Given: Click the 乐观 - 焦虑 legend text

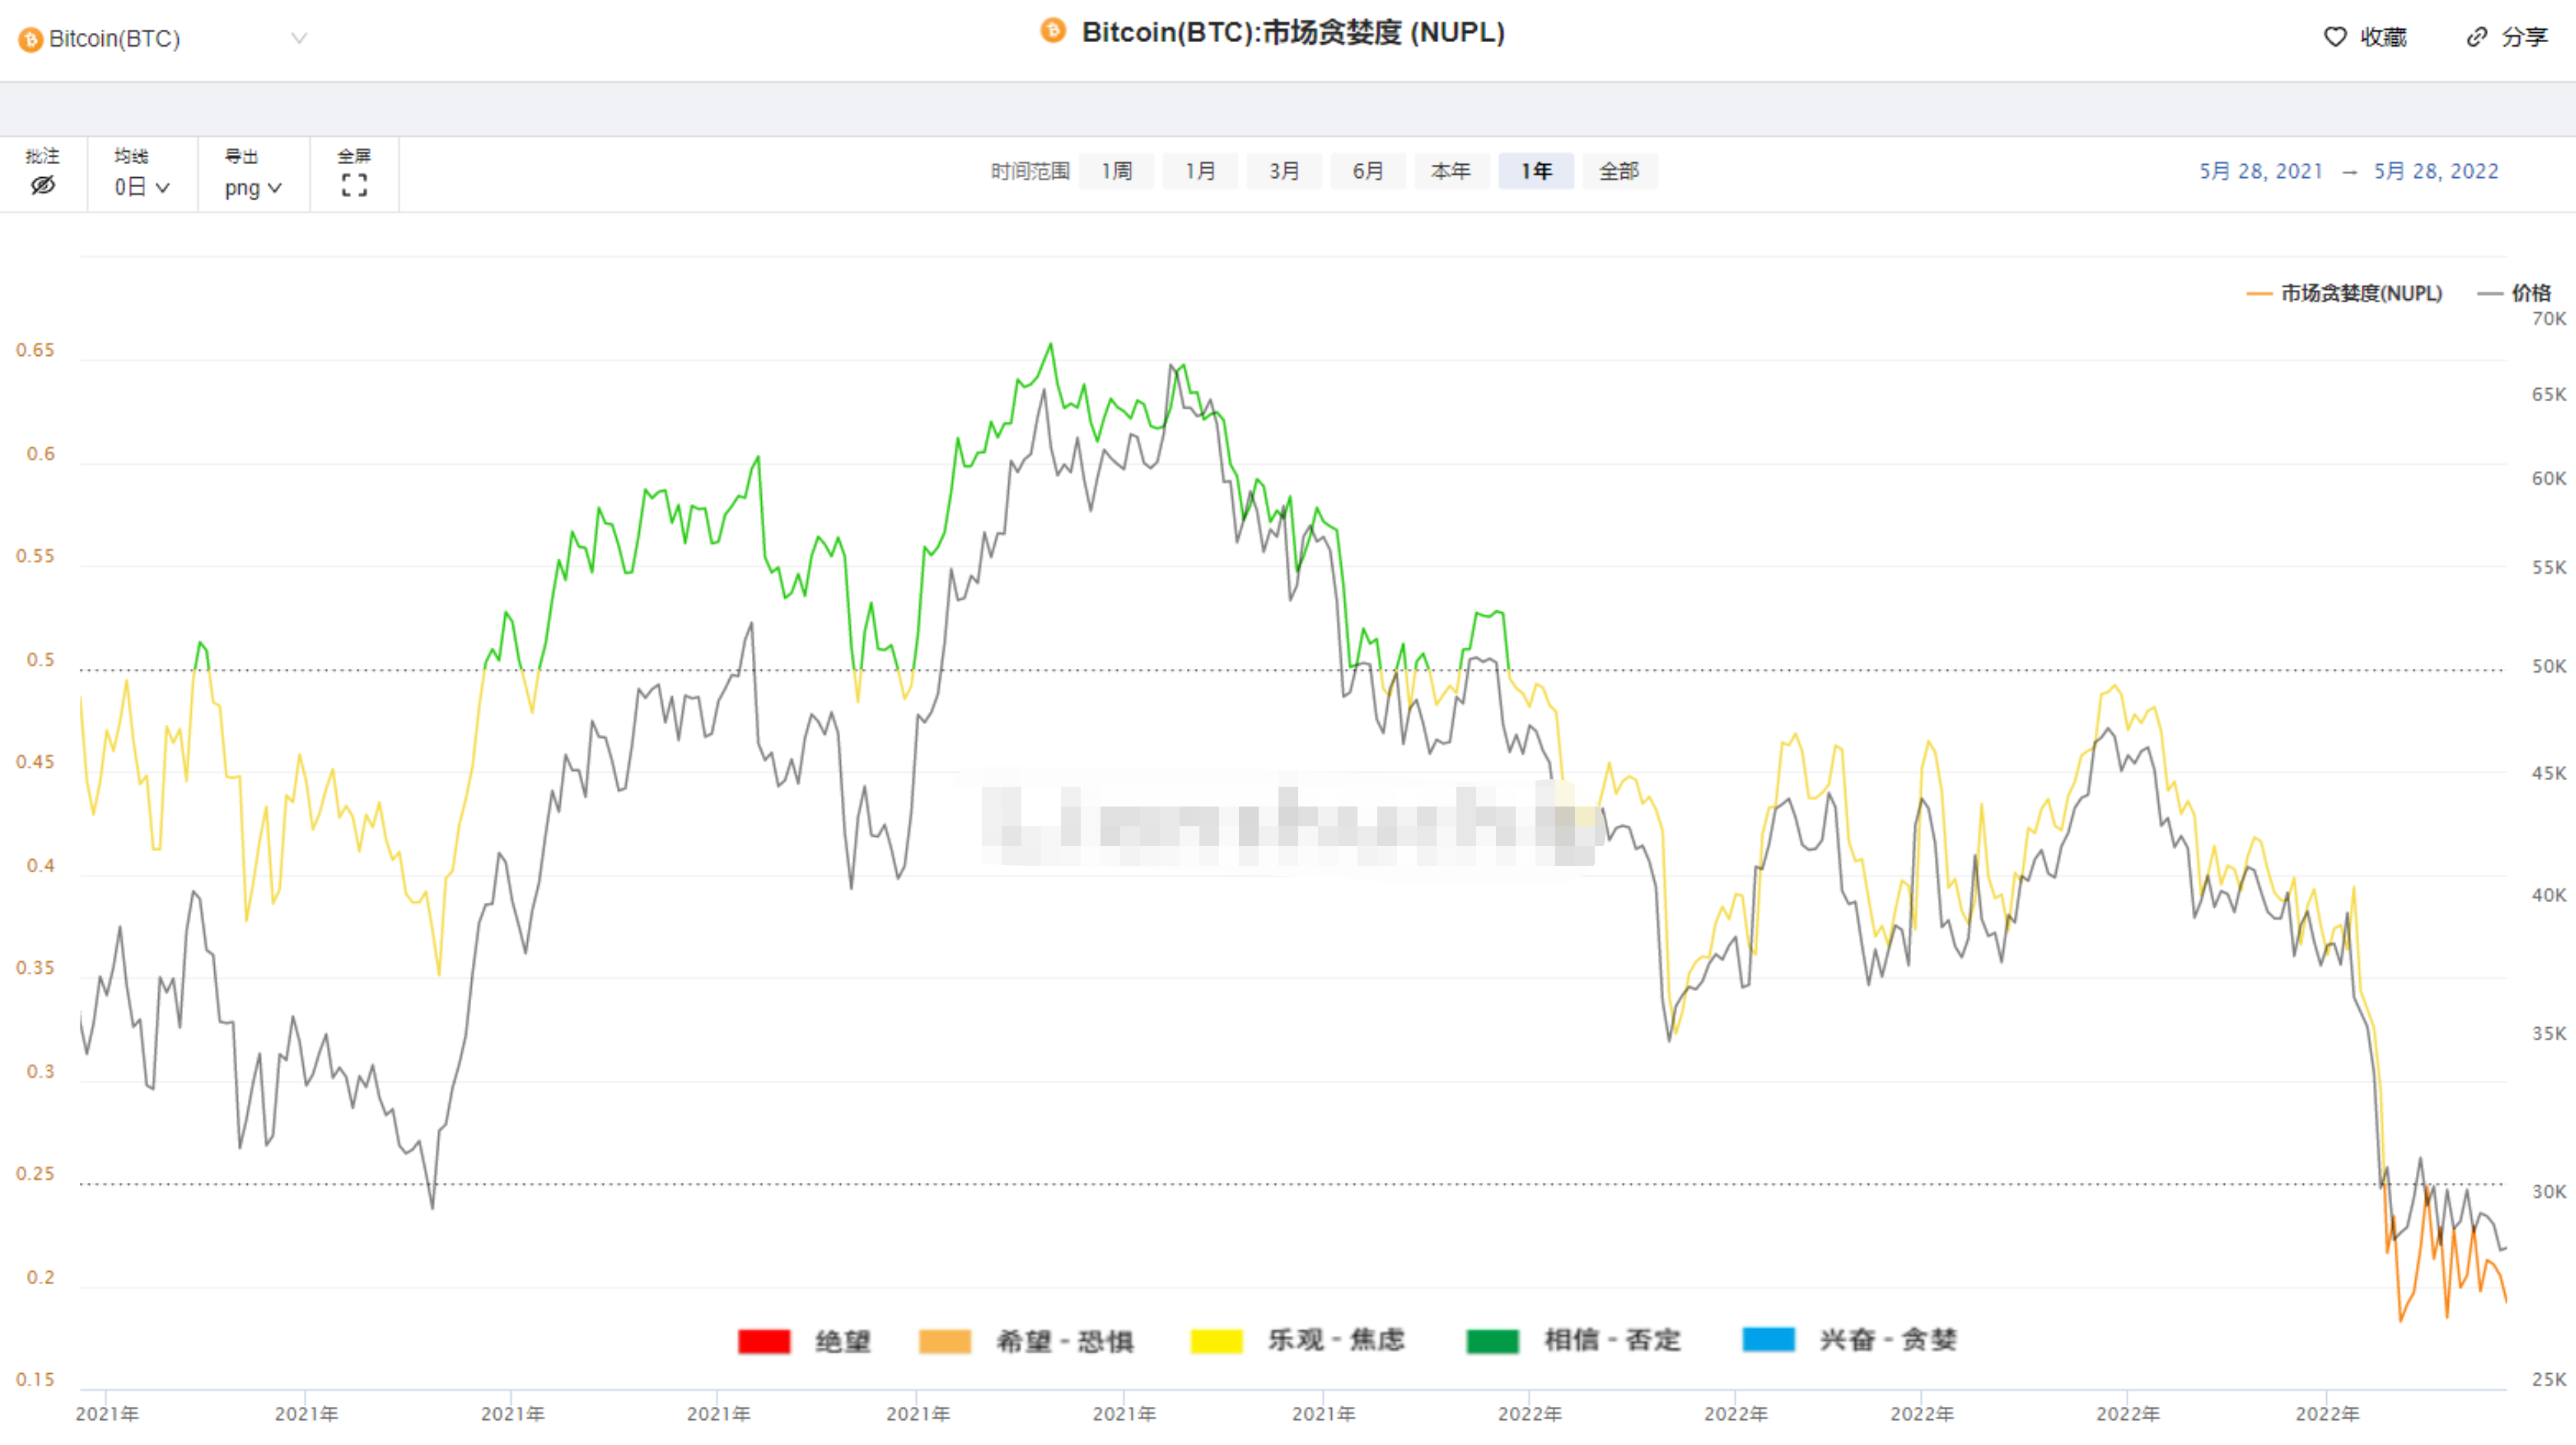Looking at the screenshot, I should (1337, 1340).
